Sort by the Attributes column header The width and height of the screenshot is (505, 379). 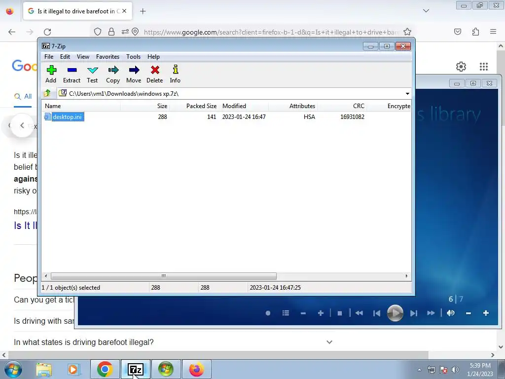pyautogui.click(x=293, y=106)
